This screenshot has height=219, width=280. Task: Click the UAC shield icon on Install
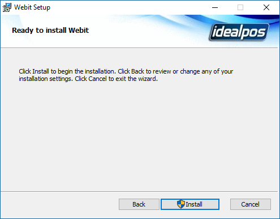click(181, 204)
